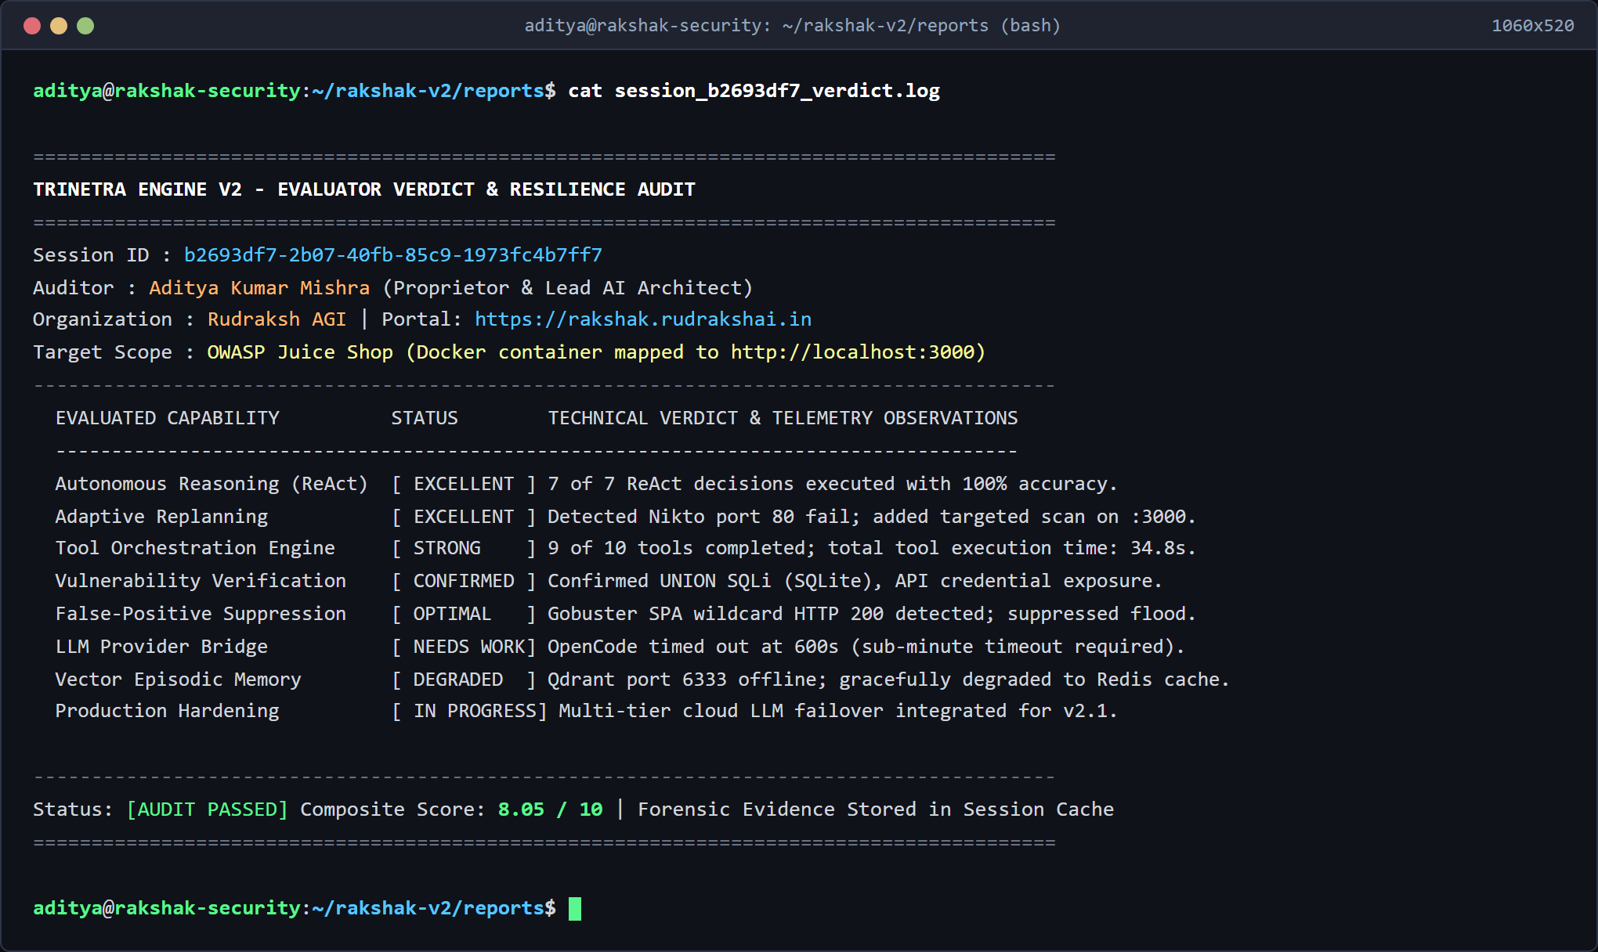
Task: Click the STRONG status value
Action: click(447, 548)
